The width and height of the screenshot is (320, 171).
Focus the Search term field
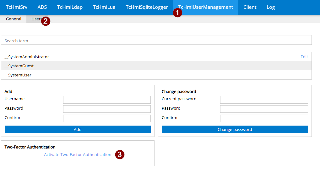(x=156, y=40)
